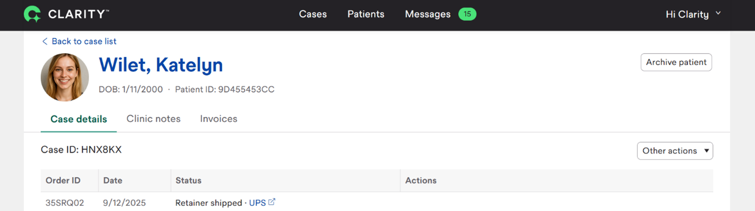The image size is (755, 211).
Task: Open the Invoices tab
Action: click(x=219, y=119)
